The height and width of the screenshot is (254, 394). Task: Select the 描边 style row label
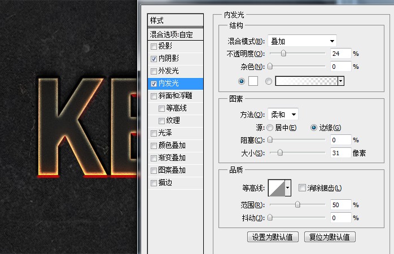(x=165, y=183)
